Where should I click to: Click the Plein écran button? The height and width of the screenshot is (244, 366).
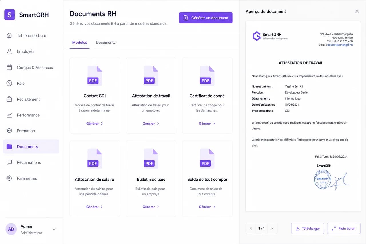[344, 228]
